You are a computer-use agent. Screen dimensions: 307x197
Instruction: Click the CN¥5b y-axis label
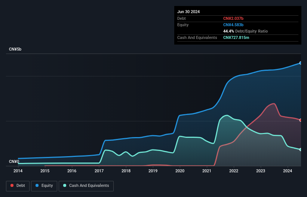(15, 49)
